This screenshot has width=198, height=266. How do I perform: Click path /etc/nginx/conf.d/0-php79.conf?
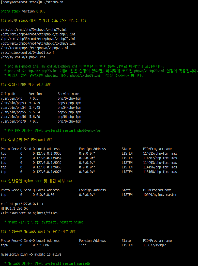27,52
